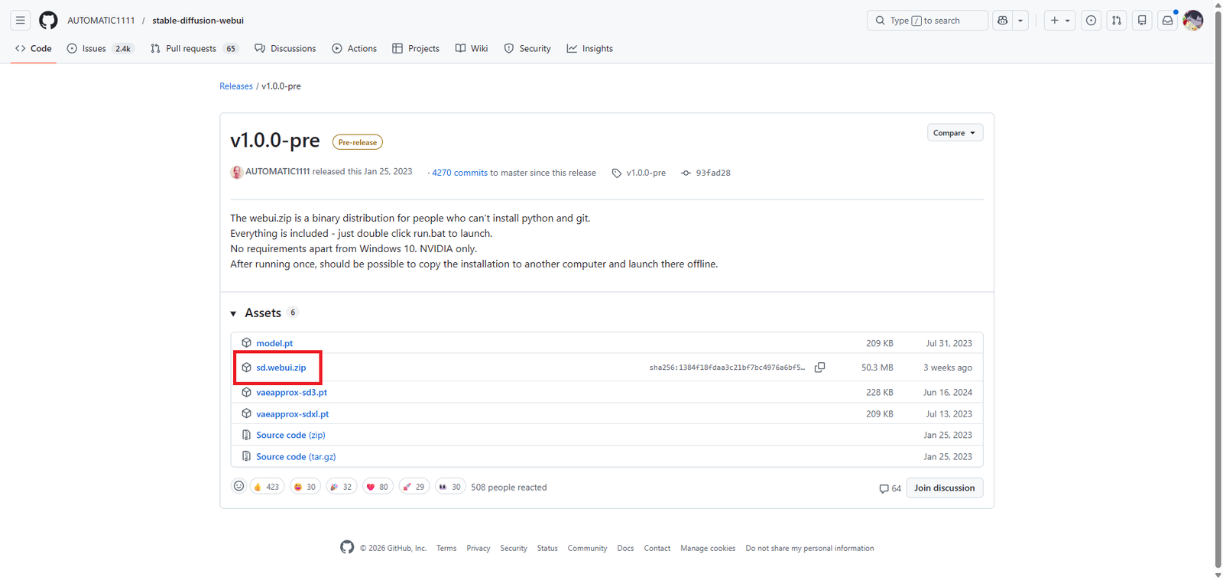Open the 64 comments discussion link
Viewport: 1223px width, 580px height.
[890, 488]
